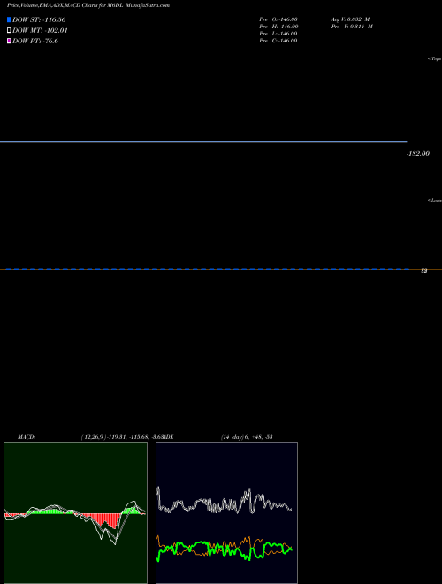Click the chart title mentioning MunafaSutra.com

click(x=88, y=5)
